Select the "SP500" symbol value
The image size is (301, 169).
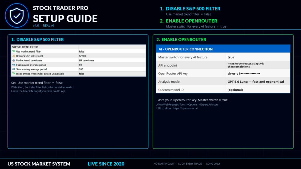pyautogui.click(x=82, y=56)
